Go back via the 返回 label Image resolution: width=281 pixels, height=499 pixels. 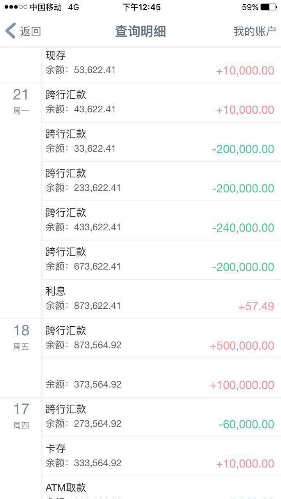coord(30,31)
